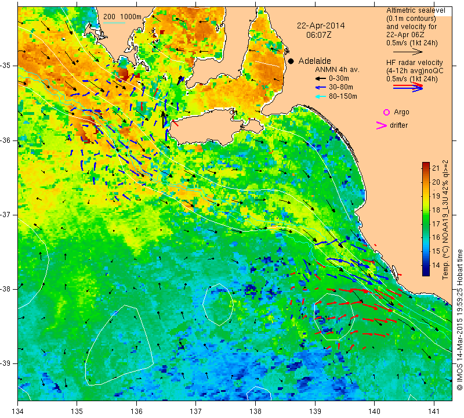464x418 pixels.
Task: Click the dark red top of temperature colorbar
Action: point(426,165)
